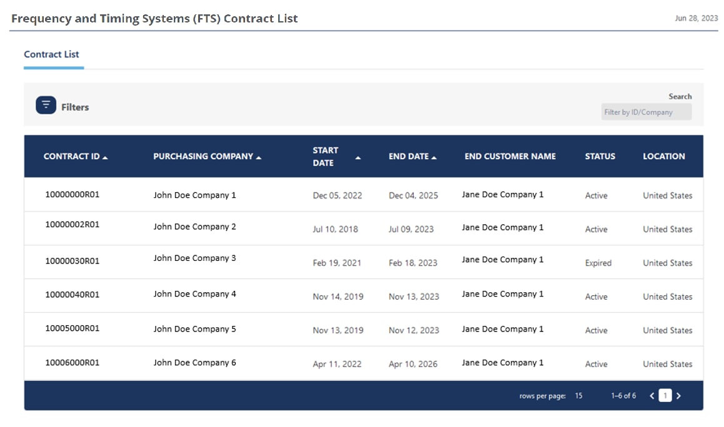Select the expired contract 10000030R01

point(72,262)
